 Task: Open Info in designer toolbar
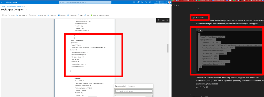[87, 15]
